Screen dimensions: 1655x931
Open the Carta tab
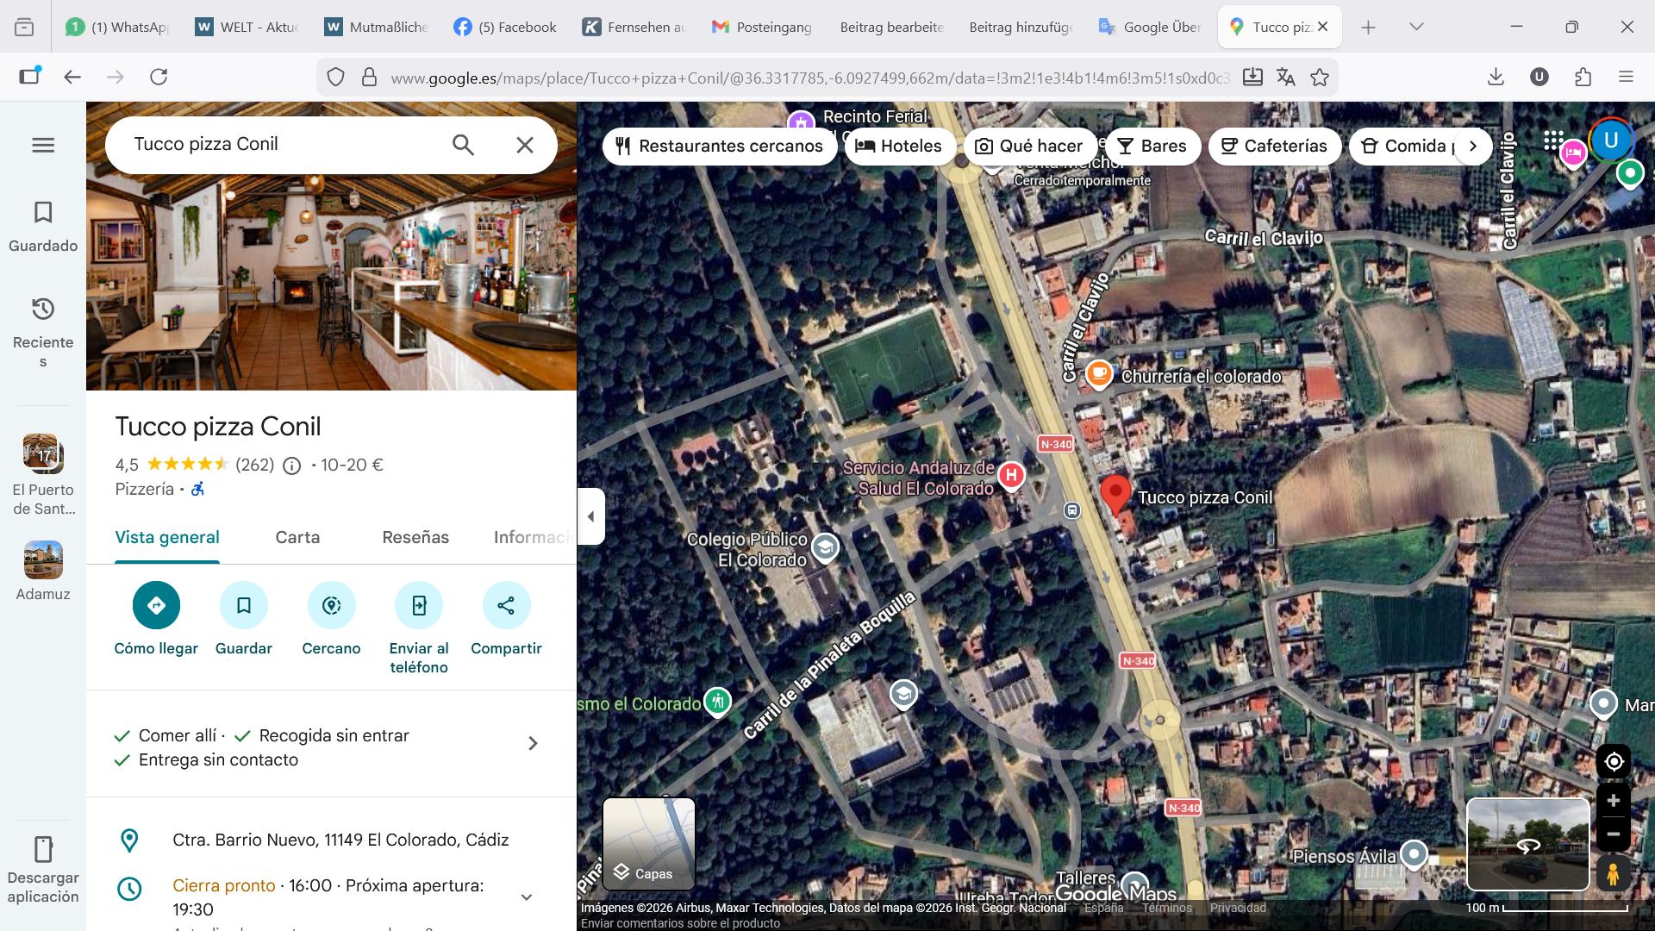[297, 537]
